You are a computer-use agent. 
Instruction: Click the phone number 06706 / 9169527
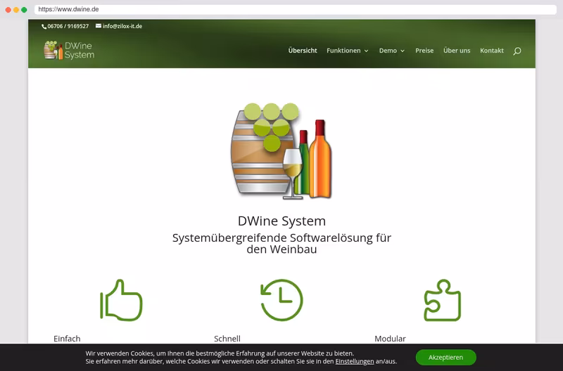(68, 26)
